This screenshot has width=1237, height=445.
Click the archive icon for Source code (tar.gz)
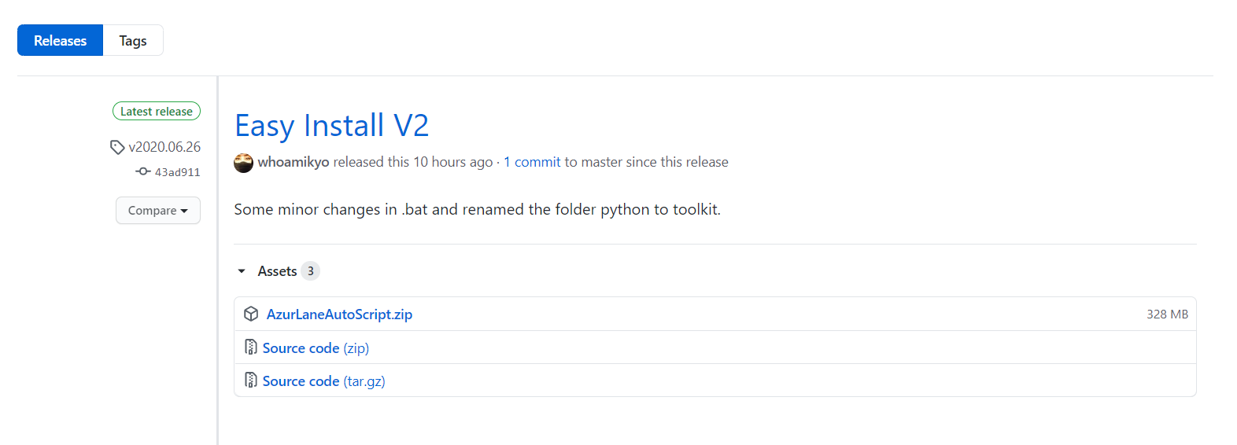[251, 381]
